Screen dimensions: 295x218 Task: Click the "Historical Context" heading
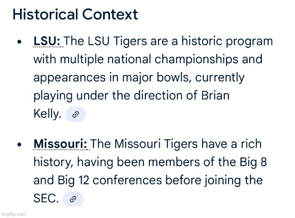[x=75, y=14]
